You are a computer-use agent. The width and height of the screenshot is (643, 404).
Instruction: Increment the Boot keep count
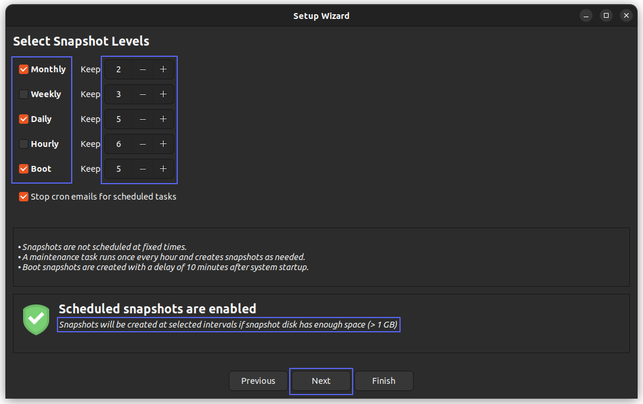coord(163,169)
